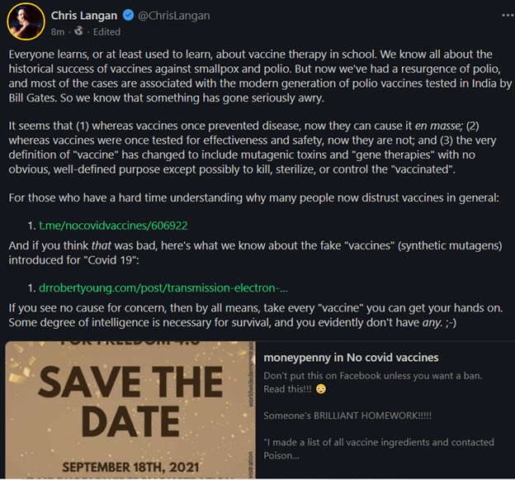Click the paragraph starting 'Everyone learns'
This screenshot has height=480, width=515.
click(x=256, y=75)
